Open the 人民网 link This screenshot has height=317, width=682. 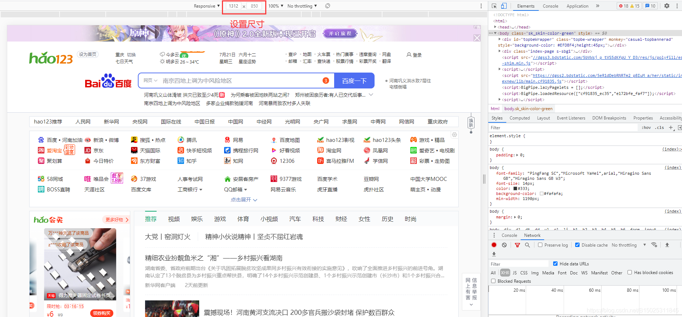coord(83,122)
